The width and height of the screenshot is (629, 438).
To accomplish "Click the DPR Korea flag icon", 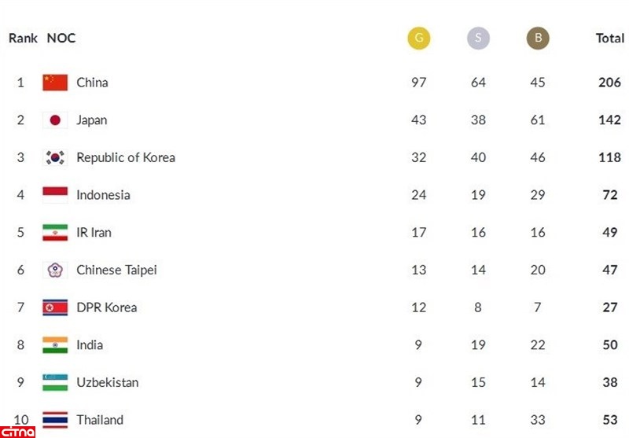I will pos(55,307).
